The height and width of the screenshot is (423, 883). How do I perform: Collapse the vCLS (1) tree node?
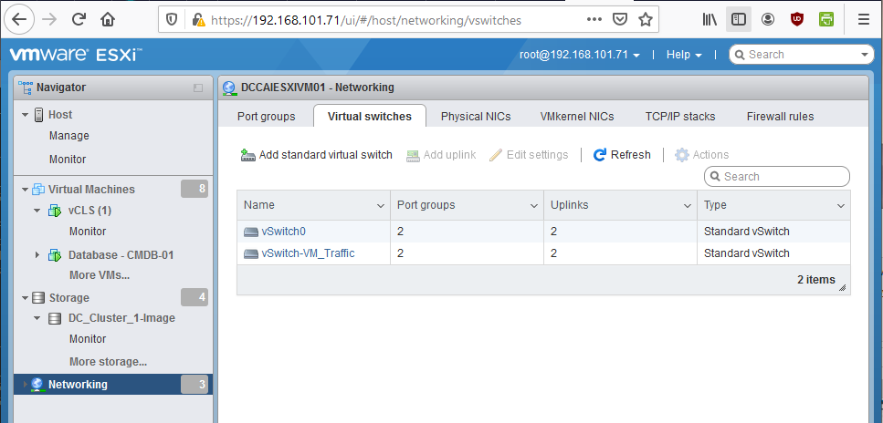pos(37,211)
